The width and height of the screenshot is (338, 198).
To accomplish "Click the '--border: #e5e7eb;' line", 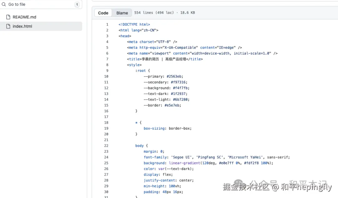I will (162, 105).
